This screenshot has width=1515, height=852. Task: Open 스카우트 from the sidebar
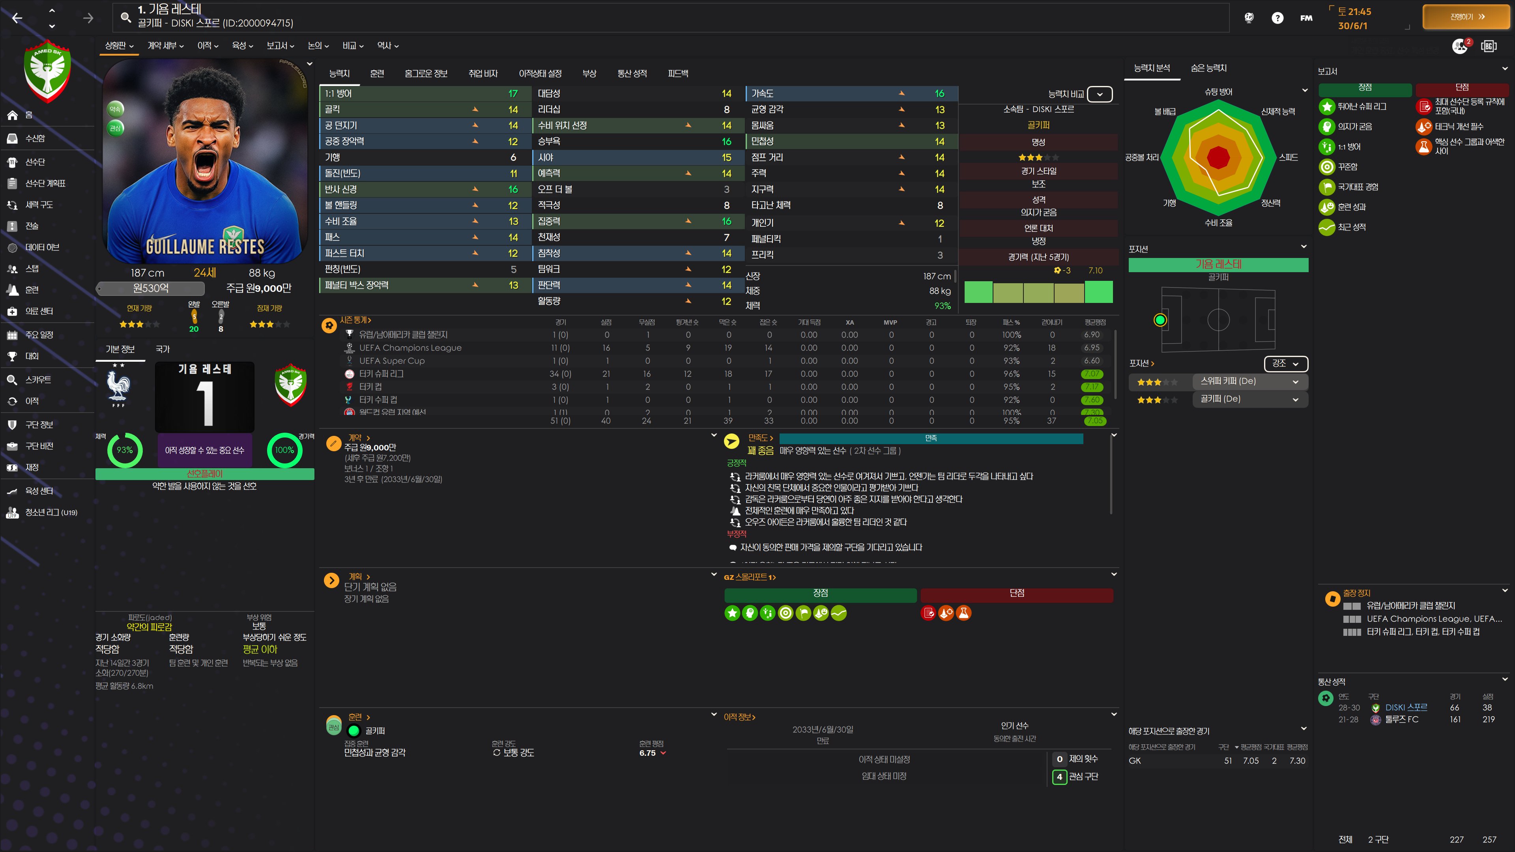(38, 380)
